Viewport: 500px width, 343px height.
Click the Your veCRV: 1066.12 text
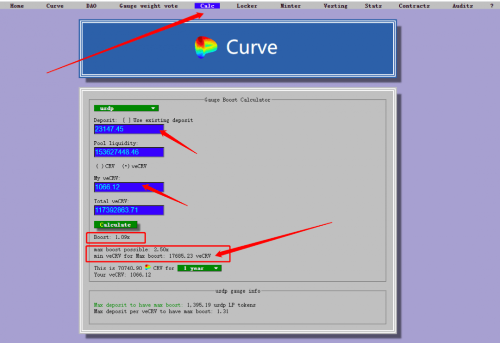pos(122,275)
